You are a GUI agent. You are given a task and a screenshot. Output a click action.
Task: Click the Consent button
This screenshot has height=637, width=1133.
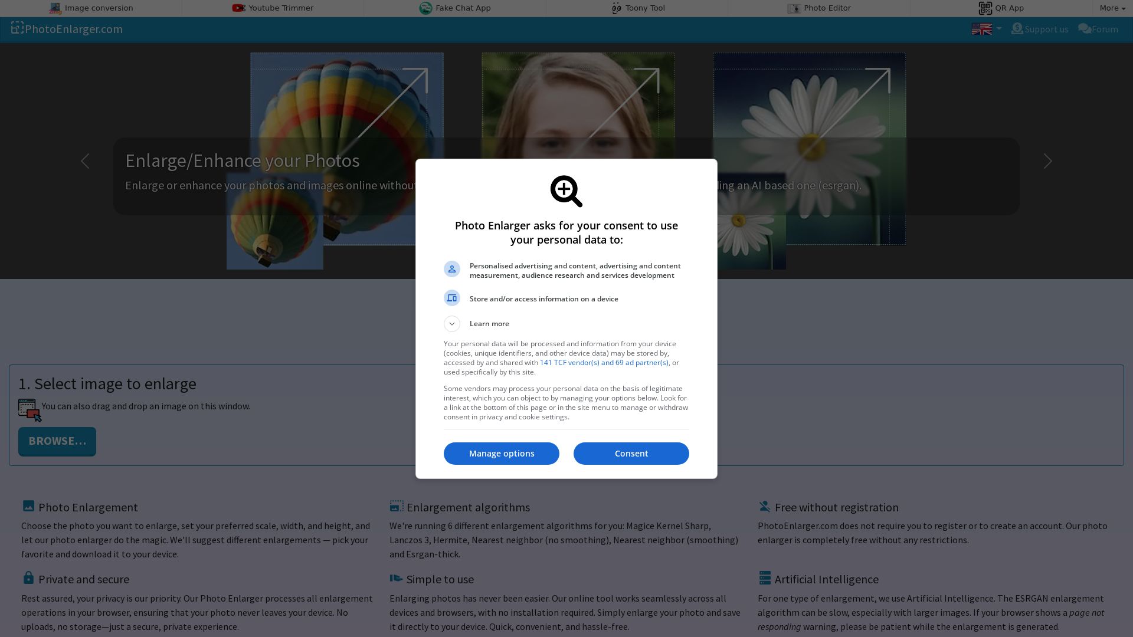631,454
